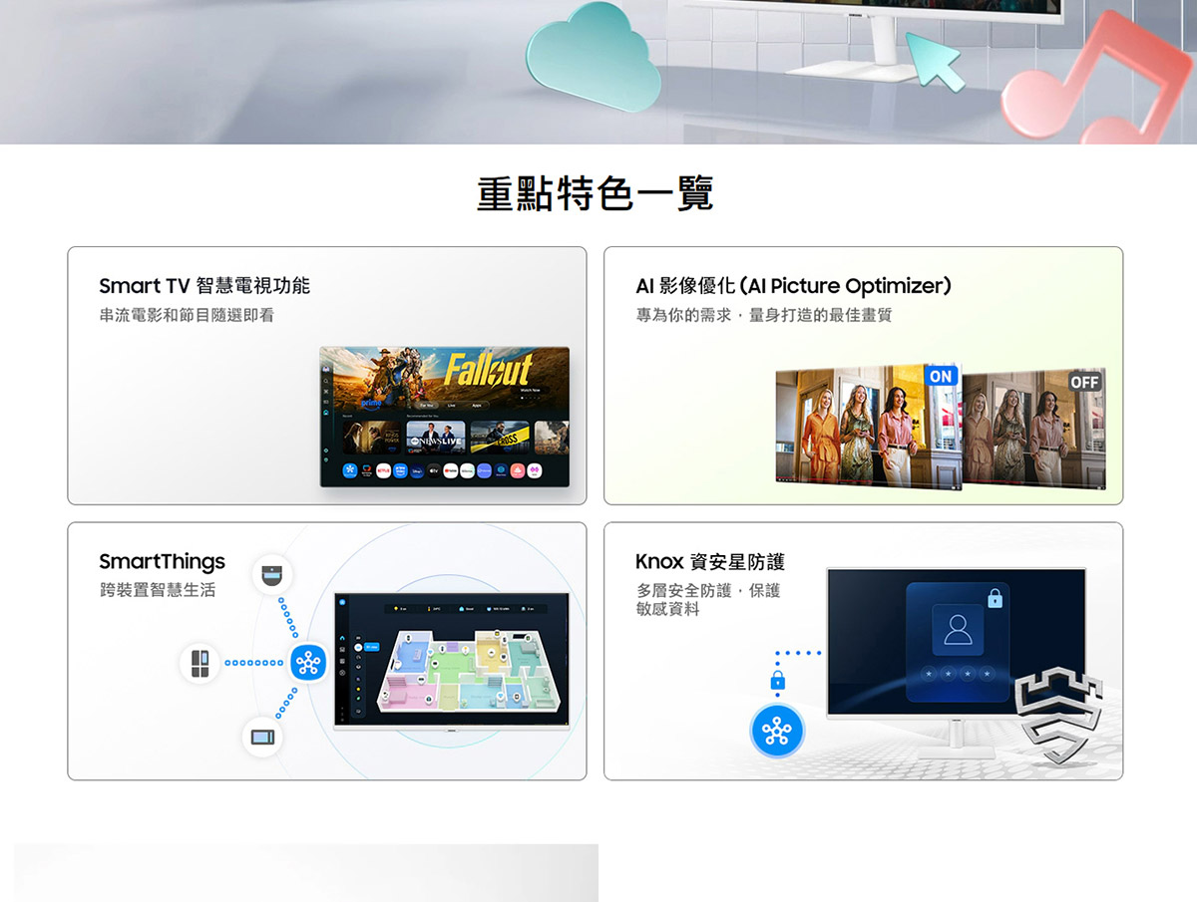This screenshot has width=1197, height=902.
Task: Click the NEWSLIVE thumbnail on TV screen
Action: (436, 439)
